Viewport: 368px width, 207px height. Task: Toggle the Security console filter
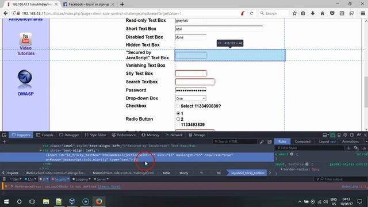[60, 179]
